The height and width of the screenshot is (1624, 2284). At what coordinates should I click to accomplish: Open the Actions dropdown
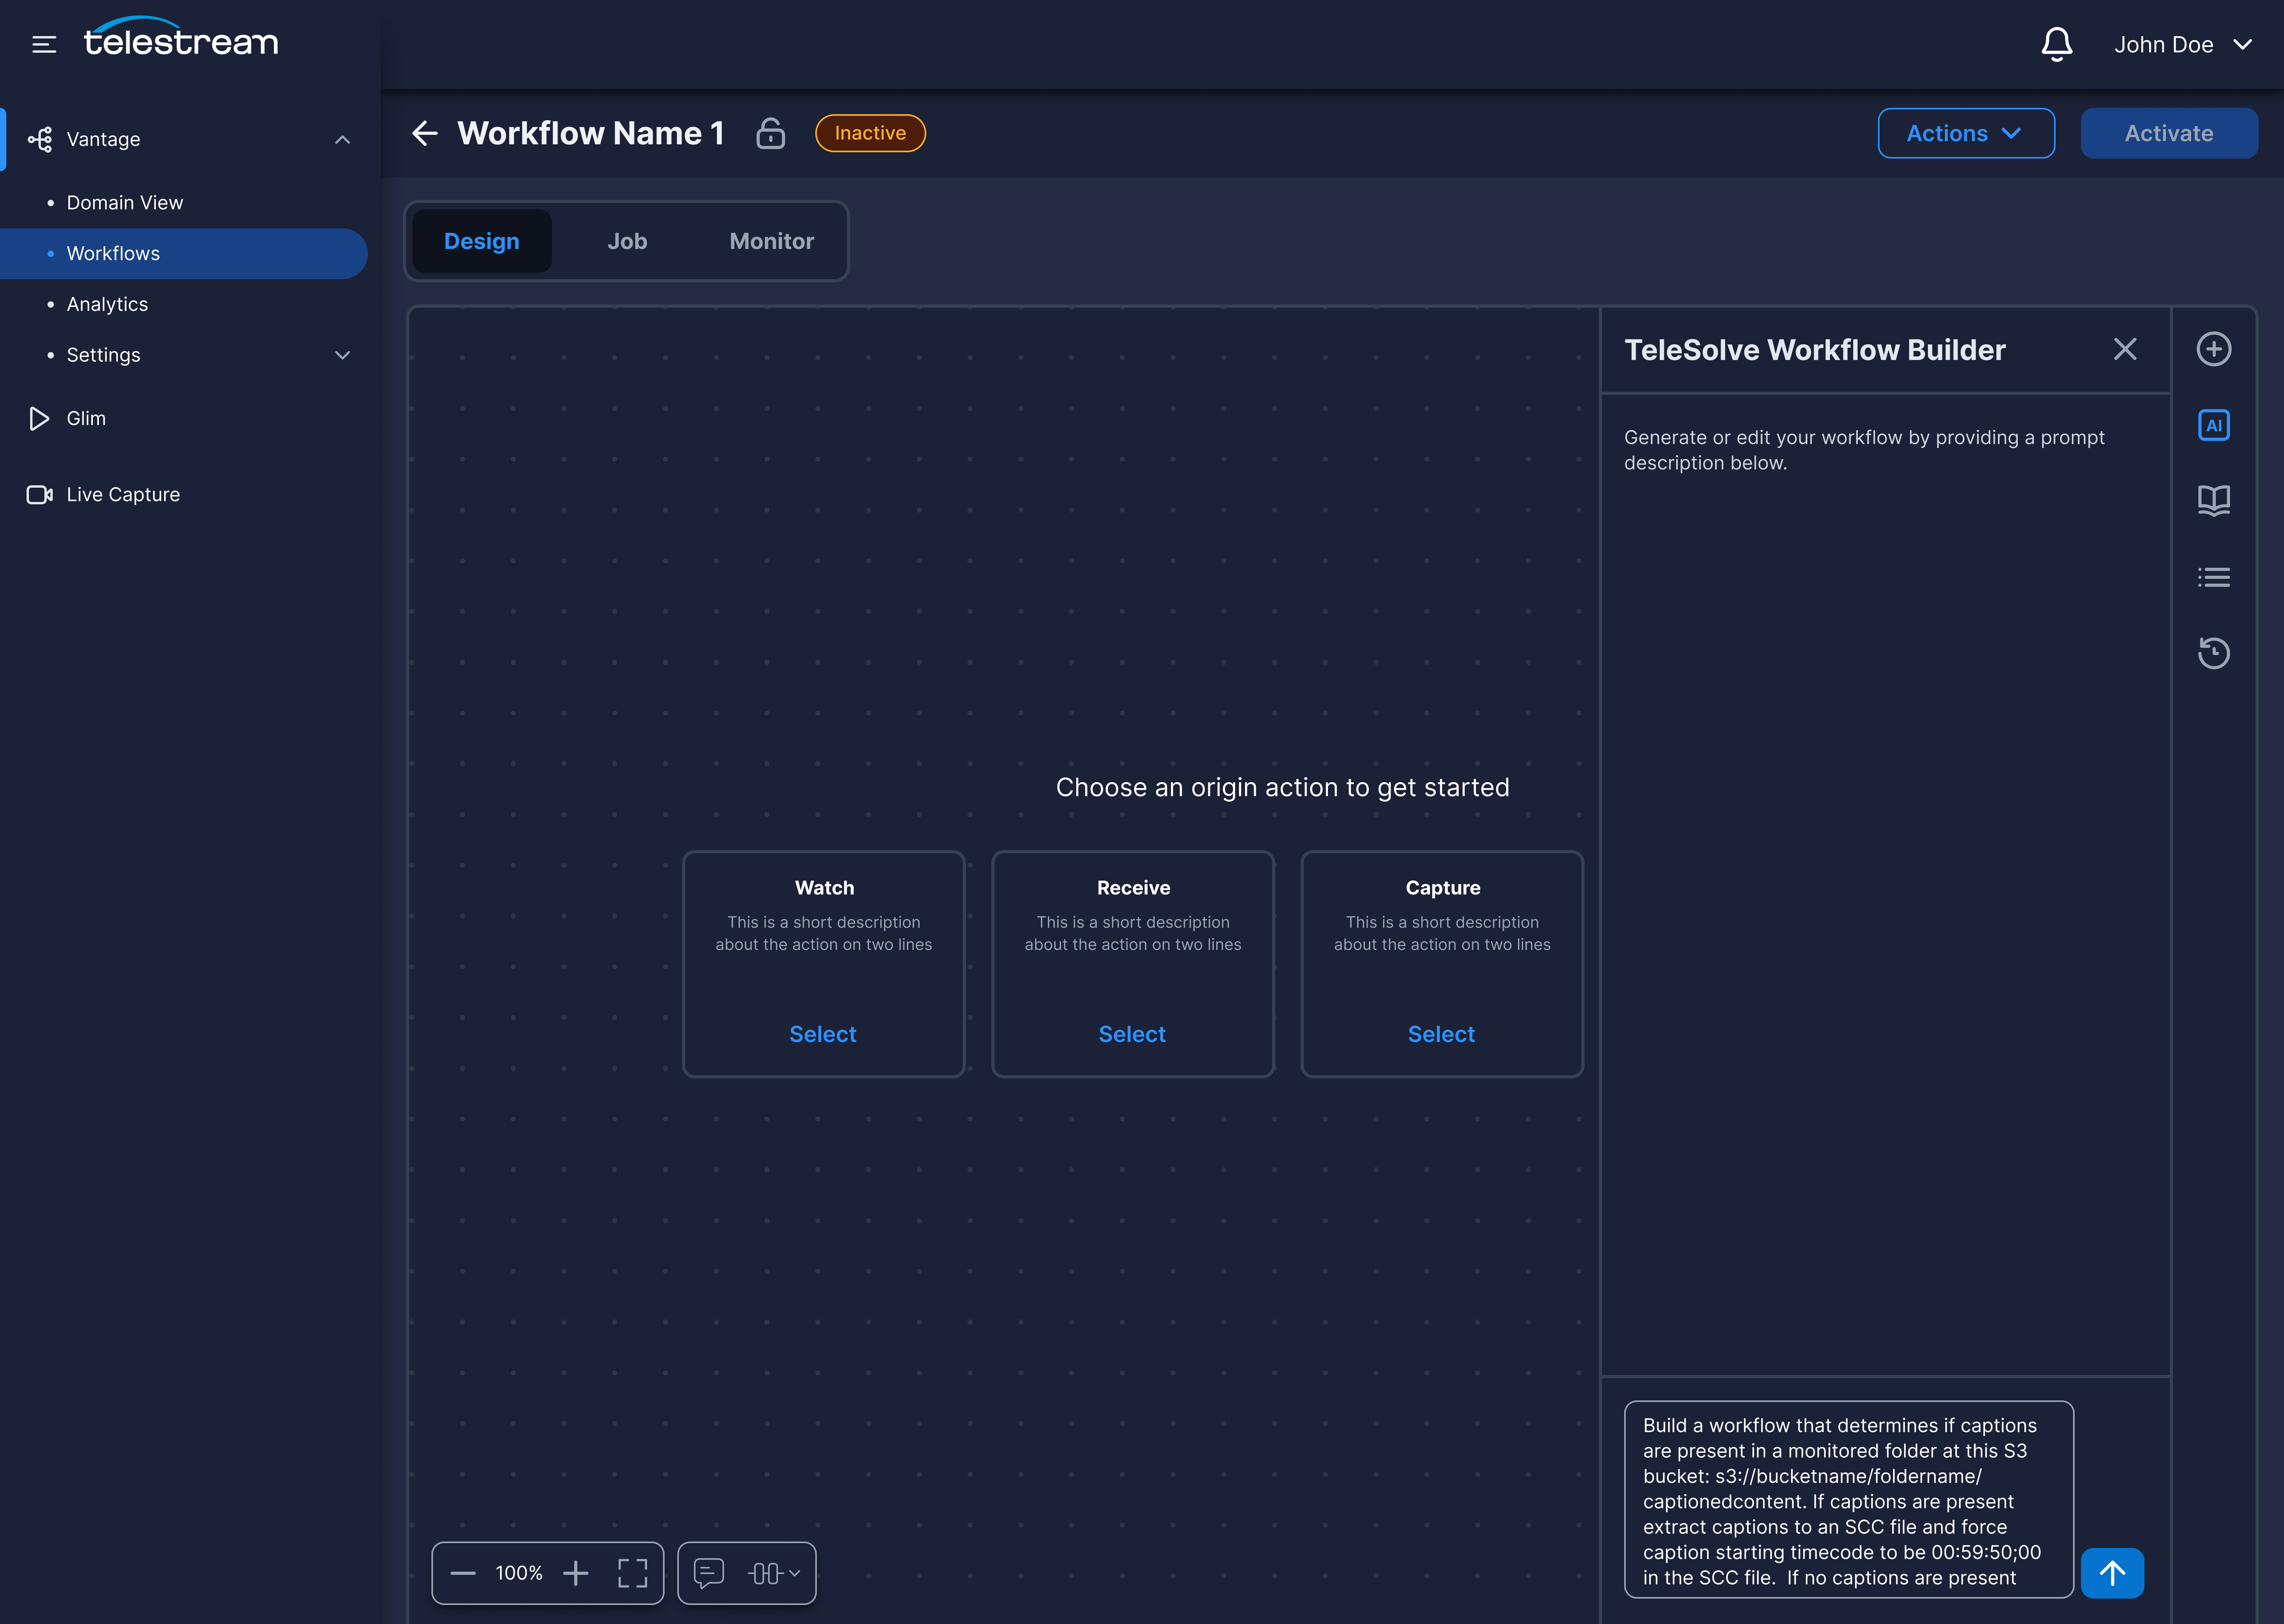(1966, 133)
